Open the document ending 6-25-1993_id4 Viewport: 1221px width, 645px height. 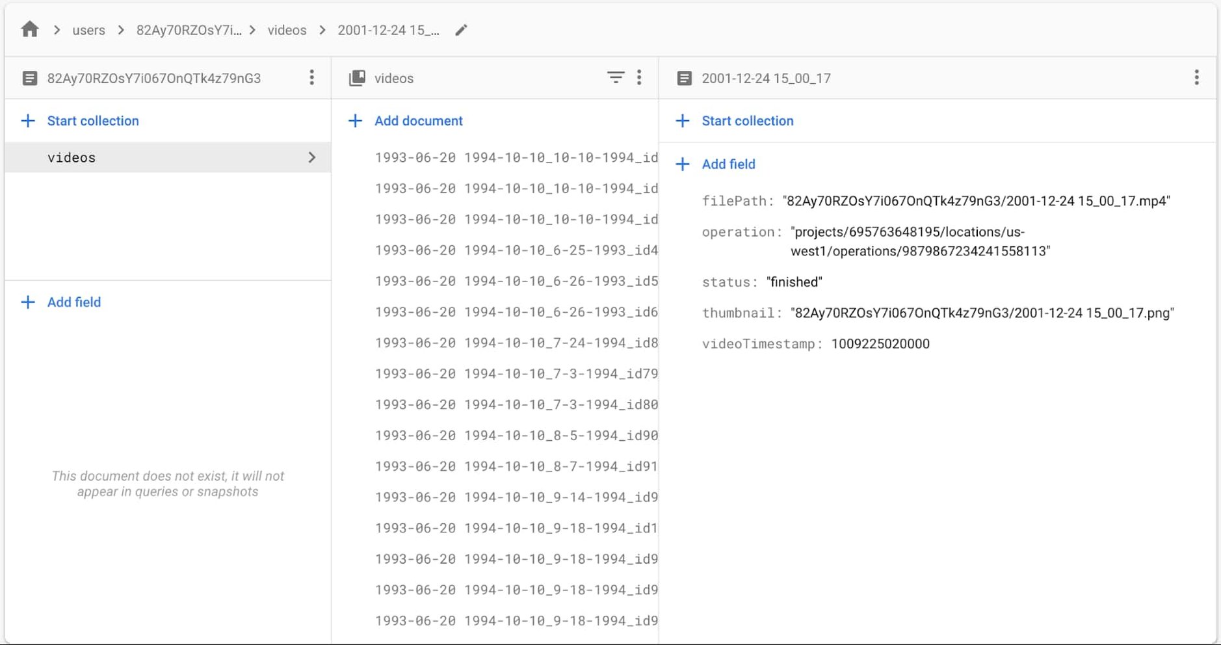click(x=516, y=250)
